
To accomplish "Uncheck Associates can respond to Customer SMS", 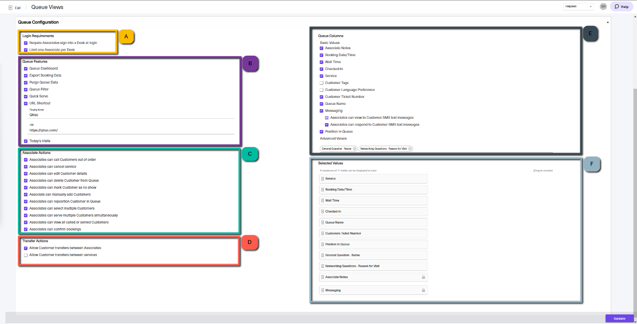I will 327,124.
